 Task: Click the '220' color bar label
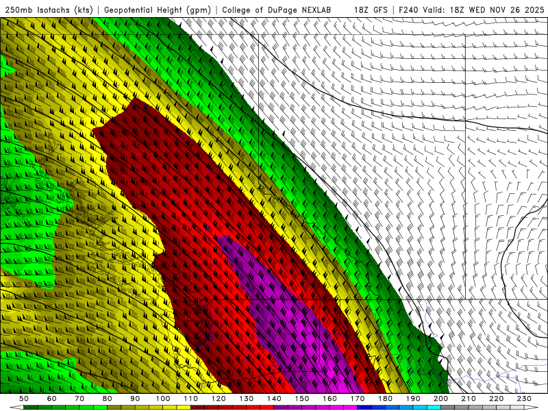point(496,399)
